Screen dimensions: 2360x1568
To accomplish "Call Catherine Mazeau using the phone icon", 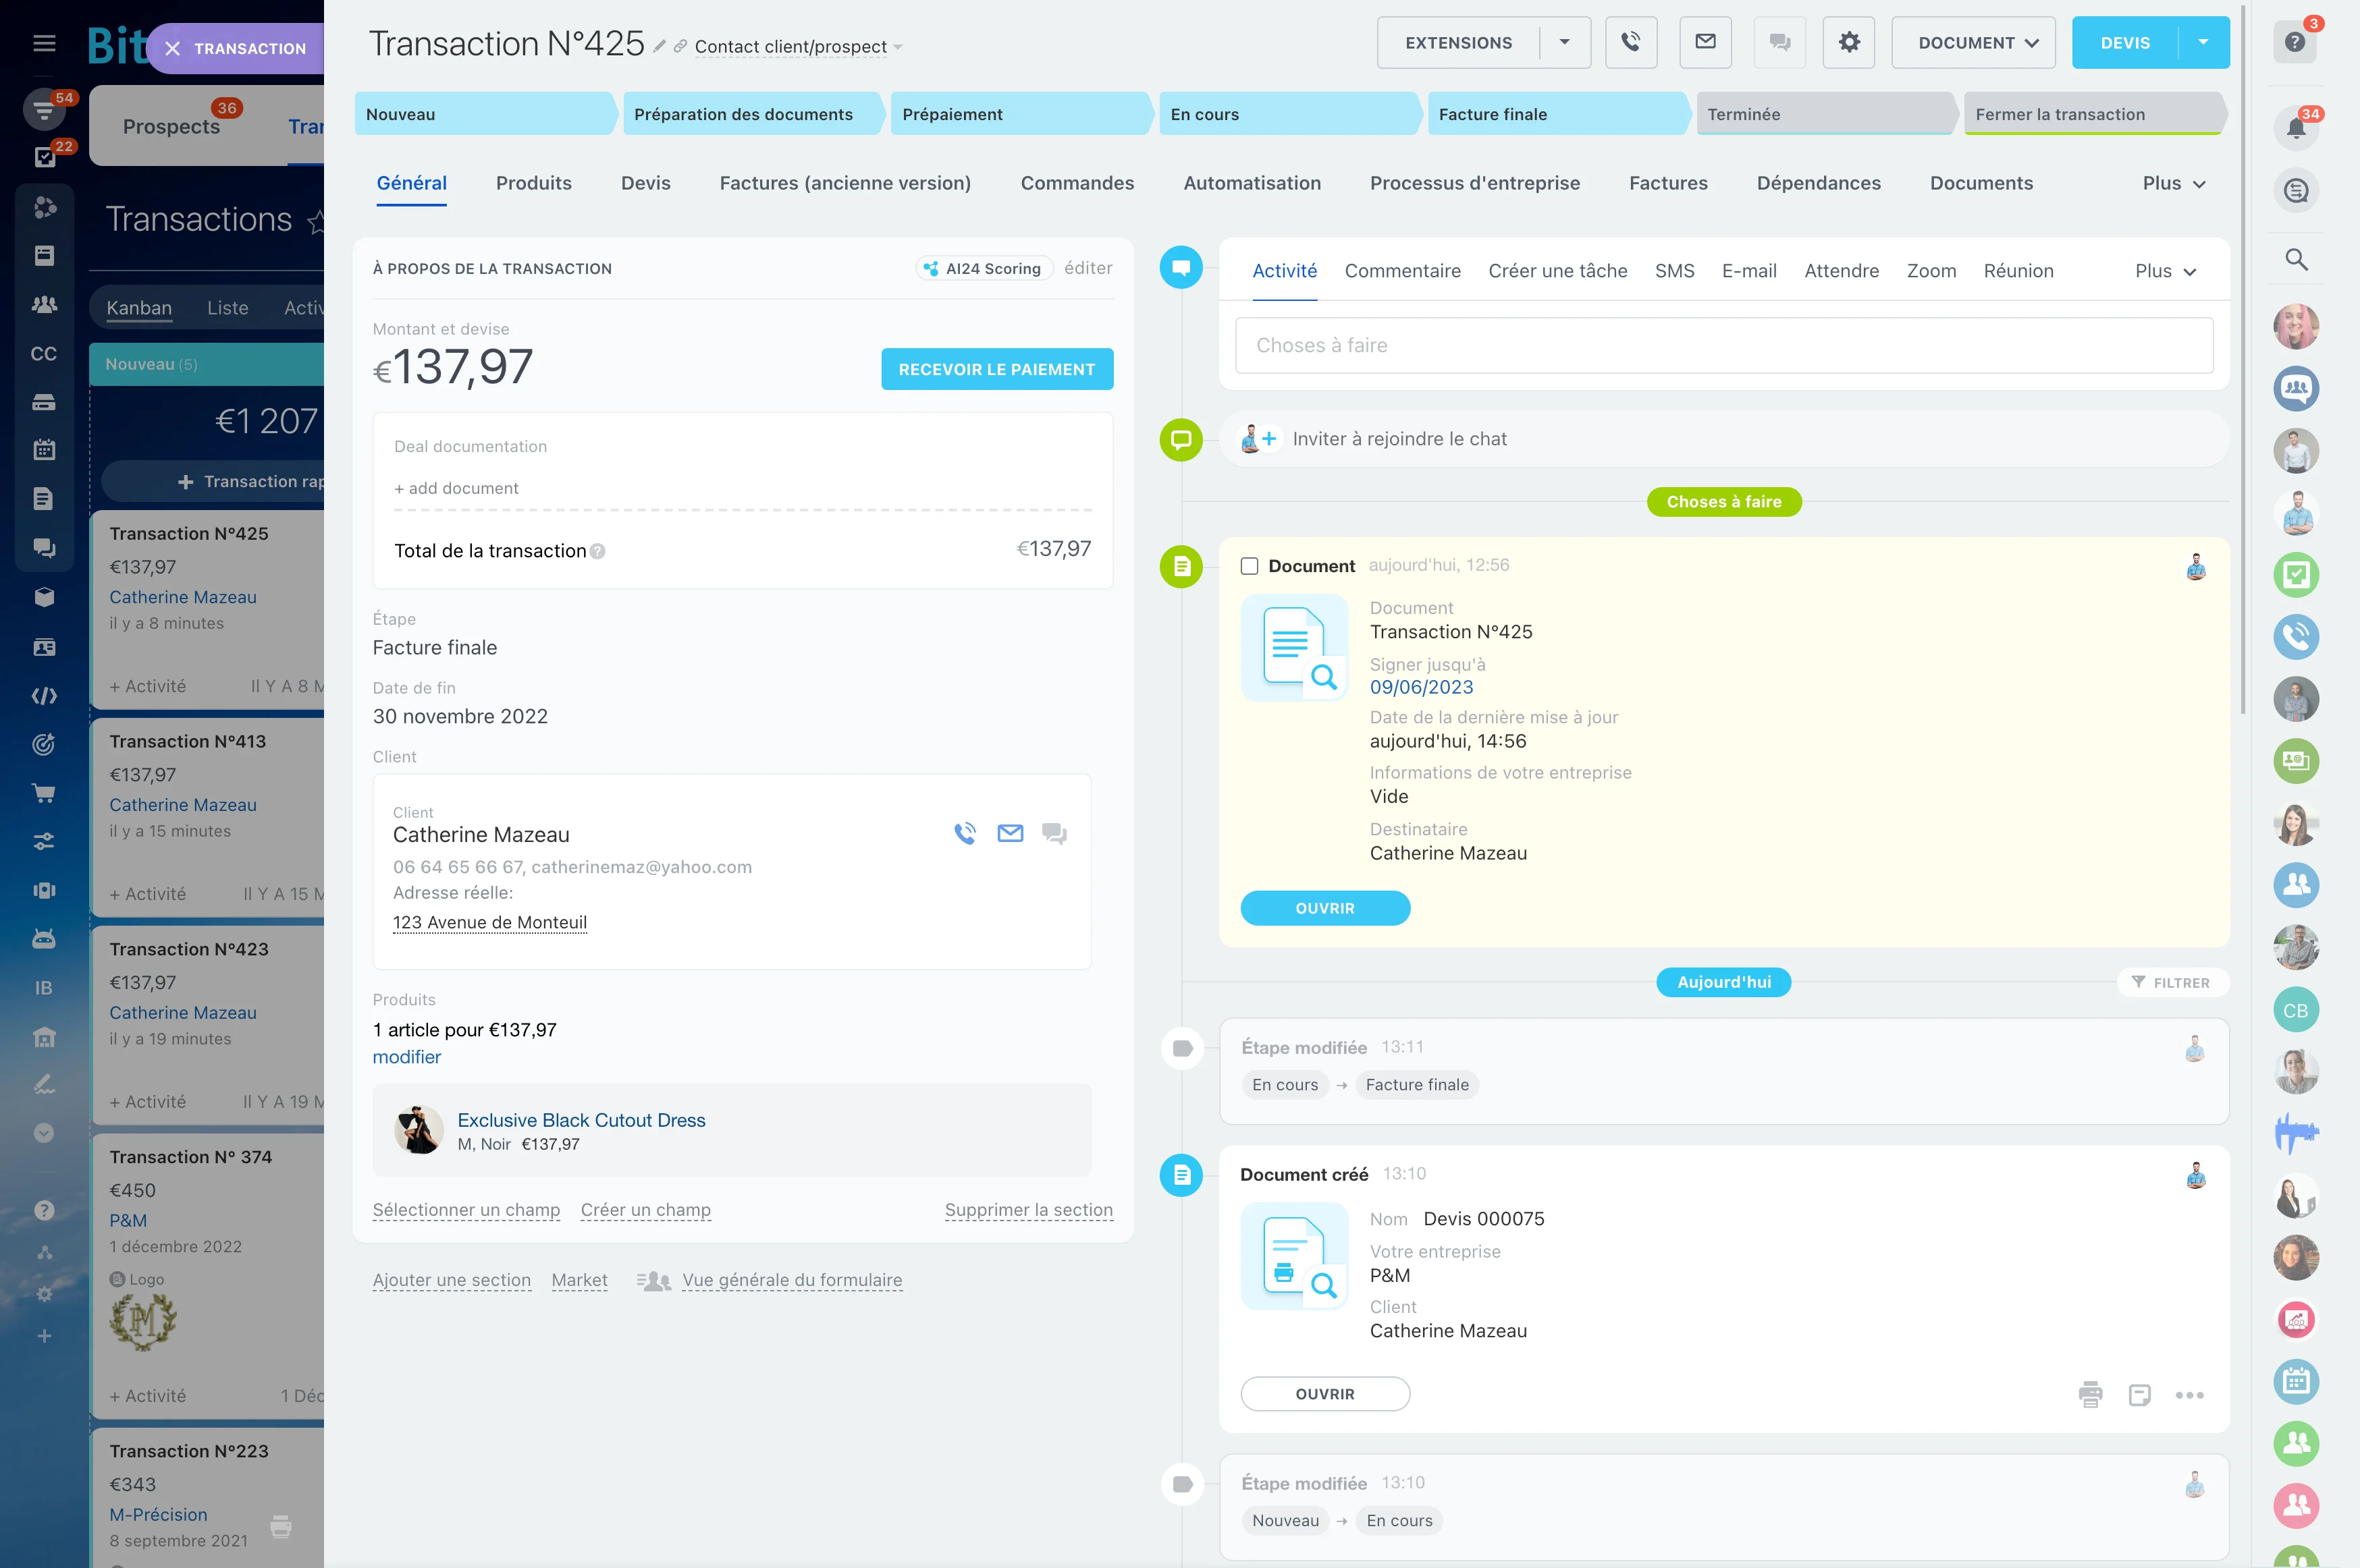I will 965,832.
